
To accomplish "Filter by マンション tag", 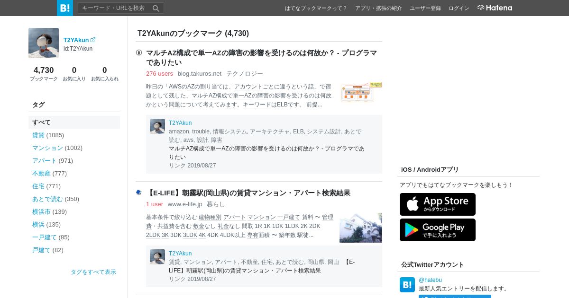I will (x=47, y=148).
